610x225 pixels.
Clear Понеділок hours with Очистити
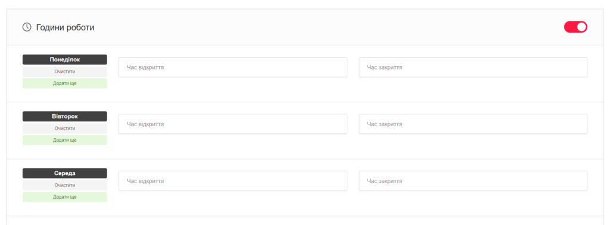64,71
